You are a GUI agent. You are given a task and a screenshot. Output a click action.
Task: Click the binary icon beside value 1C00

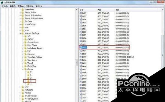tap(81, 79)
